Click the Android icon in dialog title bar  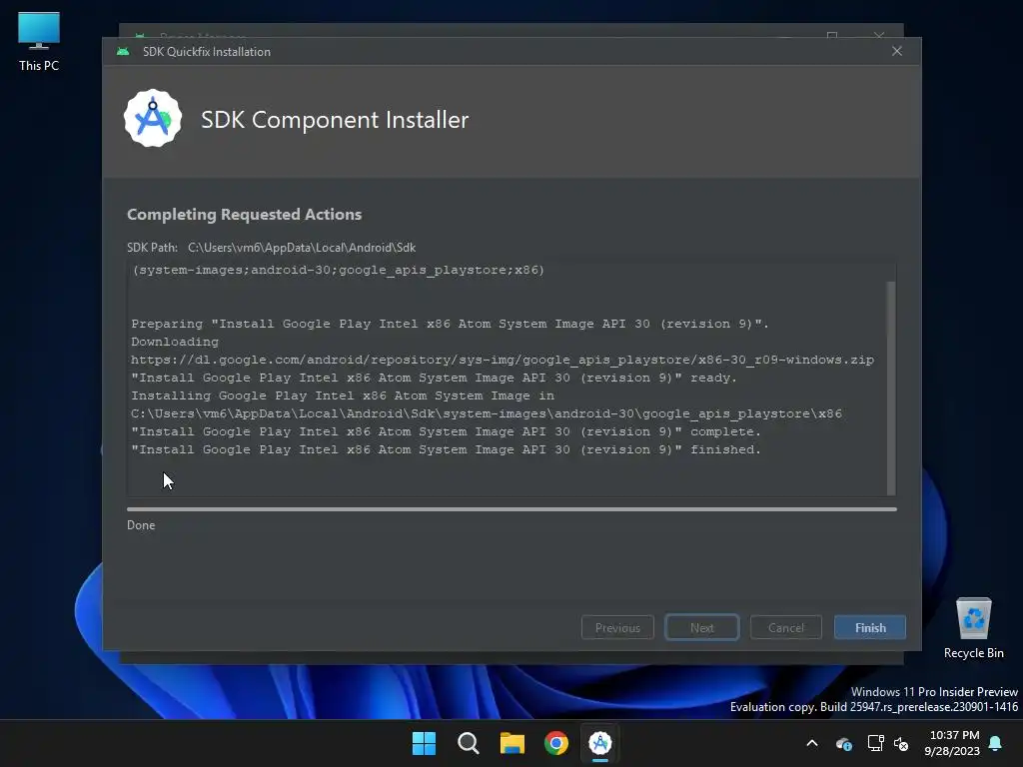click(x=123, y=52)
